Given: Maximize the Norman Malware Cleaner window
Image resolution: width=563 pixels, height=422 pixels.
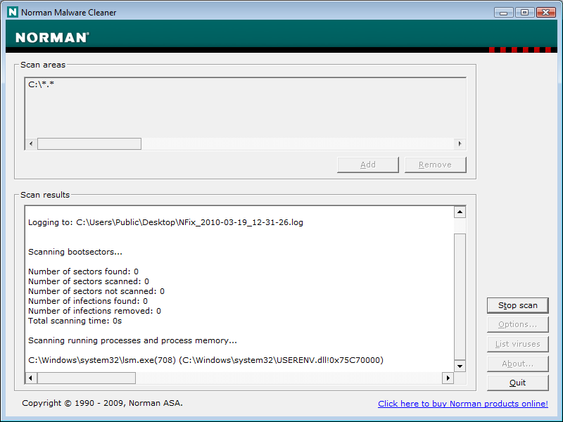Looking at the screenshot, I should point(524,12).
